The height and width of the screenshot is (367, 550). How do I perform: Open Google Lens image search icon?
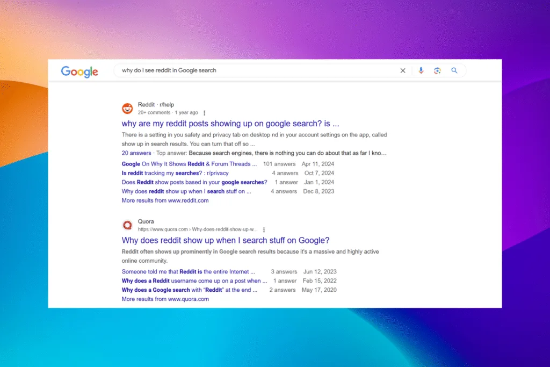tap(437, 70)
